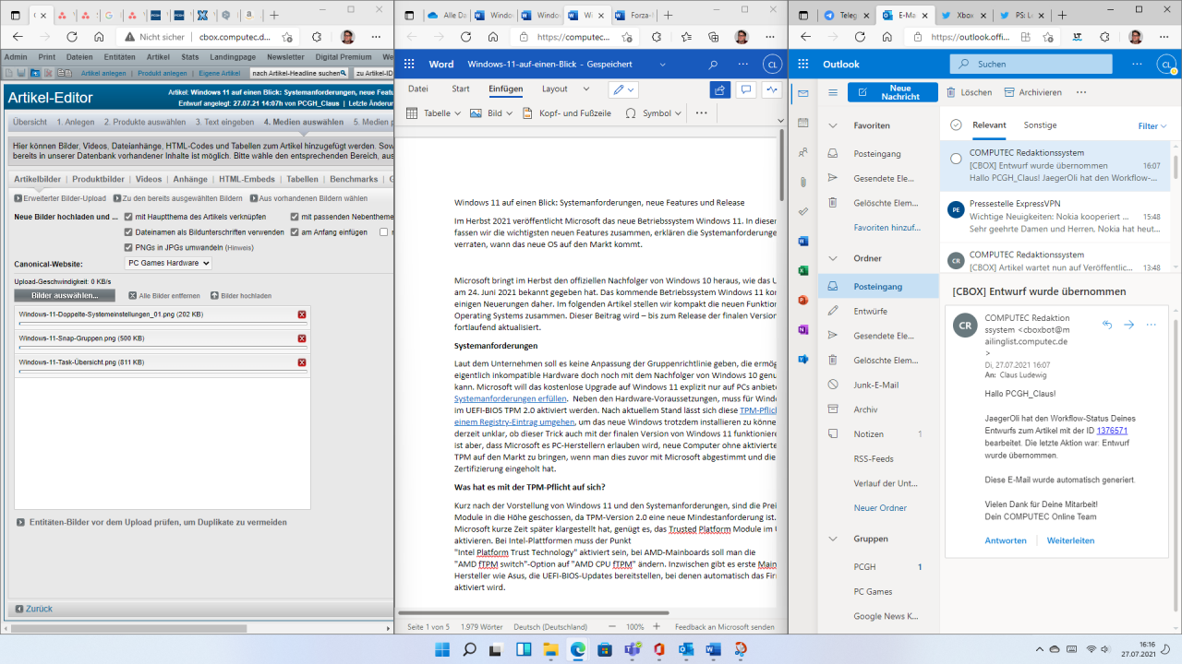1182x664 pixels.
Task: Open article ID 1376571 link in email
Action: click(1112, 431)
